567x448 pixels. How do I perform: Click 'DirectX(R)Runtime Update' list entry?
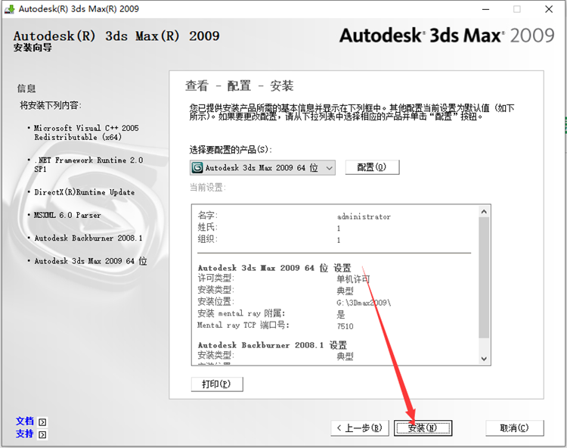click(85, 192)
